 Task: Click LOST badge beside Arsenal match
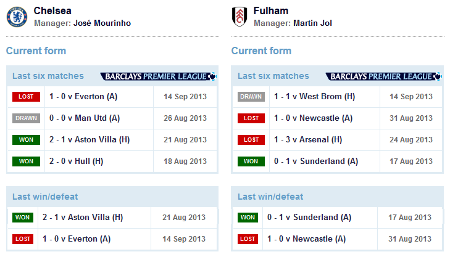click(251, 140)
